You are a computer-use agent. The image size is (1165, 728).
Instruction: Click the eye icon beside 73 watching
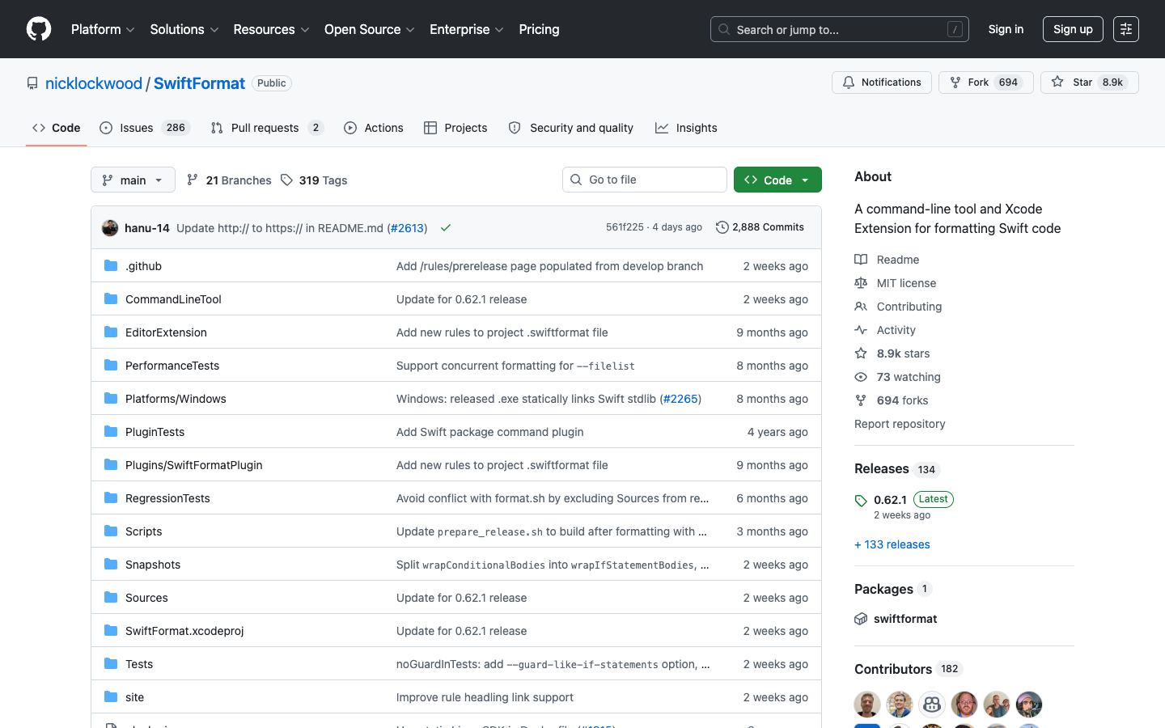[861, 377]
